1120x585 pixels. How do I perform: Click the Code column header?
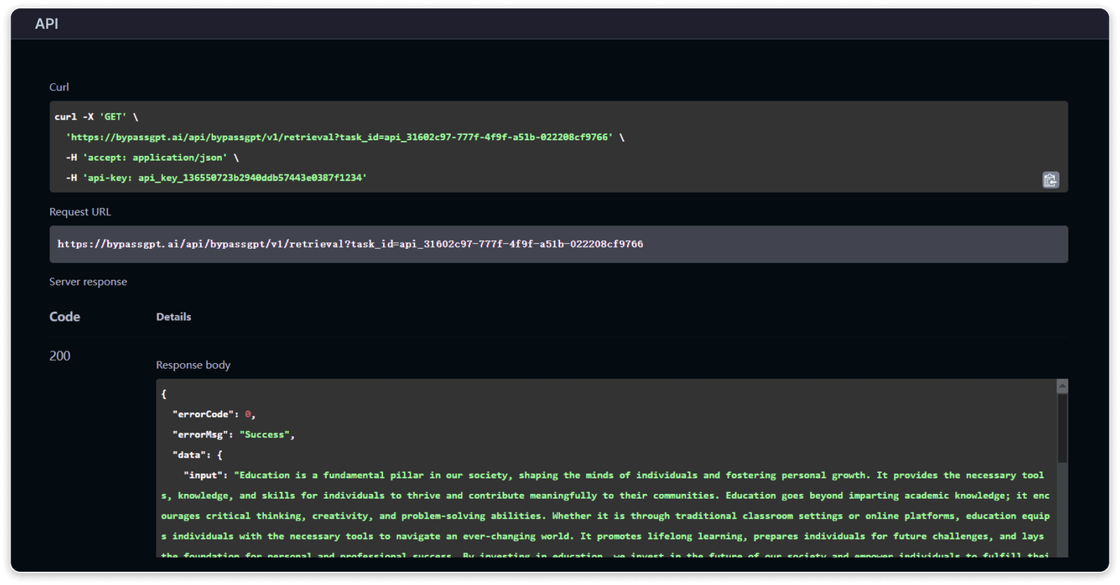[x=64, y=316]
